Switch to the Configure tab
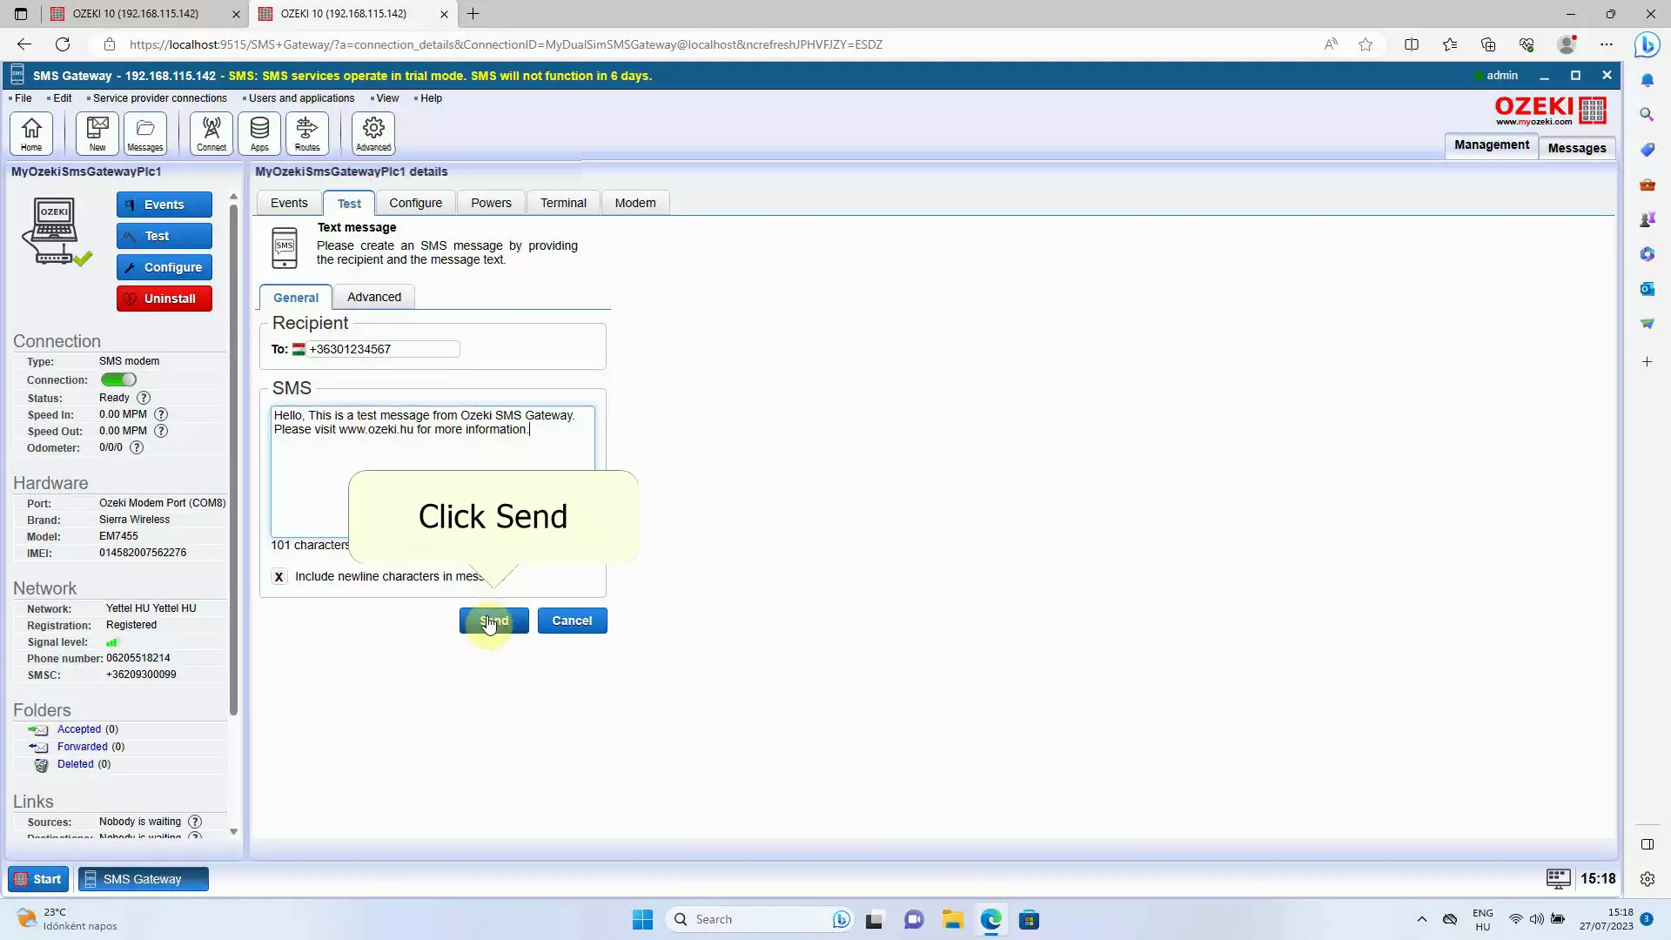 coord(417,202)
